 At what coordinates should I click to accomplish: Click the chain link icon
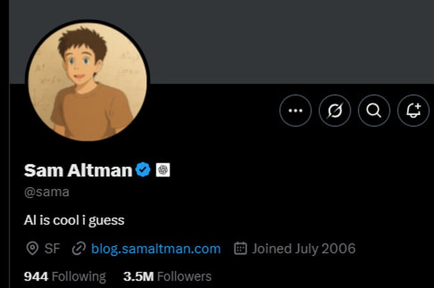click(x=78, y=248)
